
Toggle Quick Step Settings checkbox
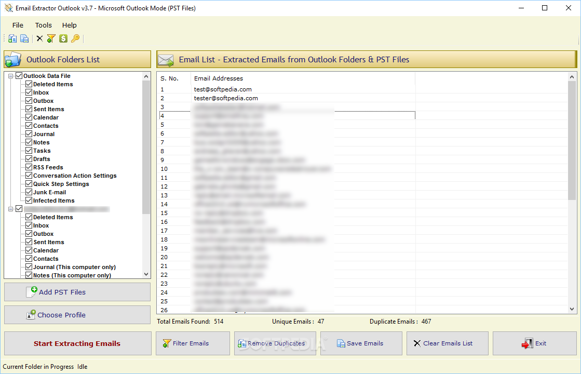click(x=29, y=184)
